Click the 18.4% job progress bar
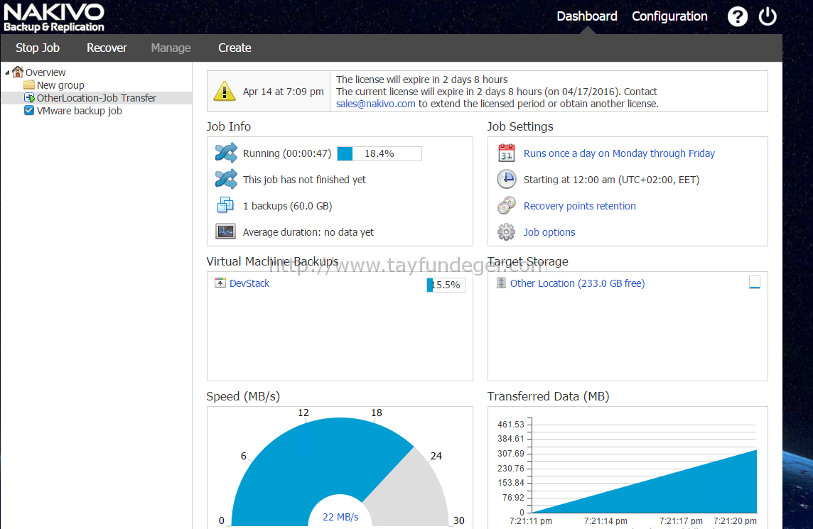The height and width of the screenshot is (529, 813). coord(379,153)
